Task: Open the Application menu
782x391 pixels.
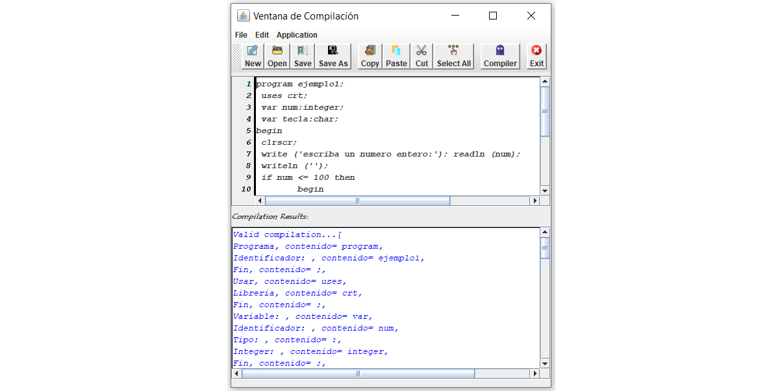Action: [x=296, y=34]
